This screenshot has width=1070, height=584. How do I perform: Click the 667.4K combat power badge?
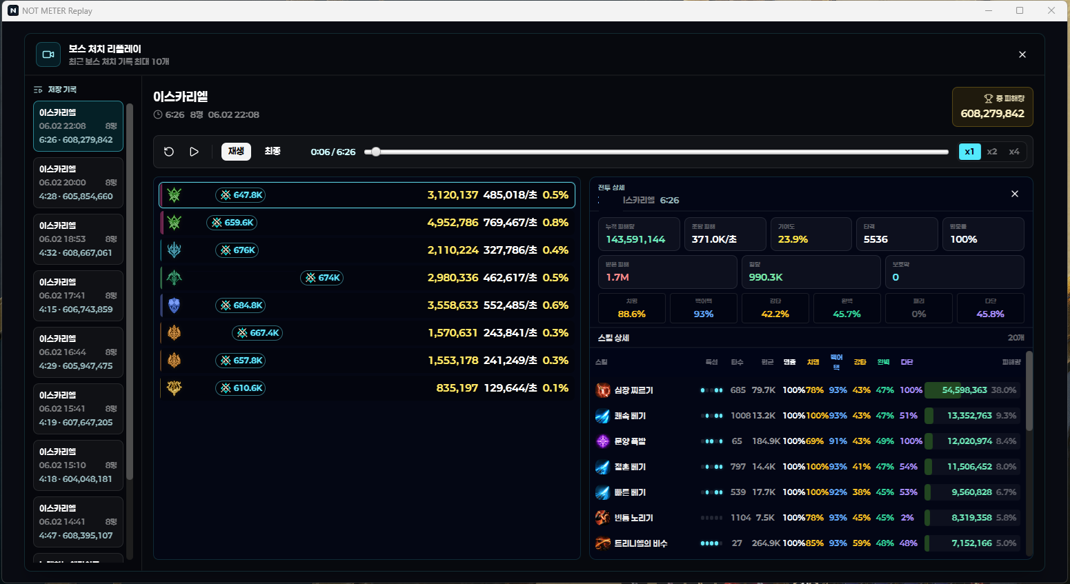[x=257, y=333]
